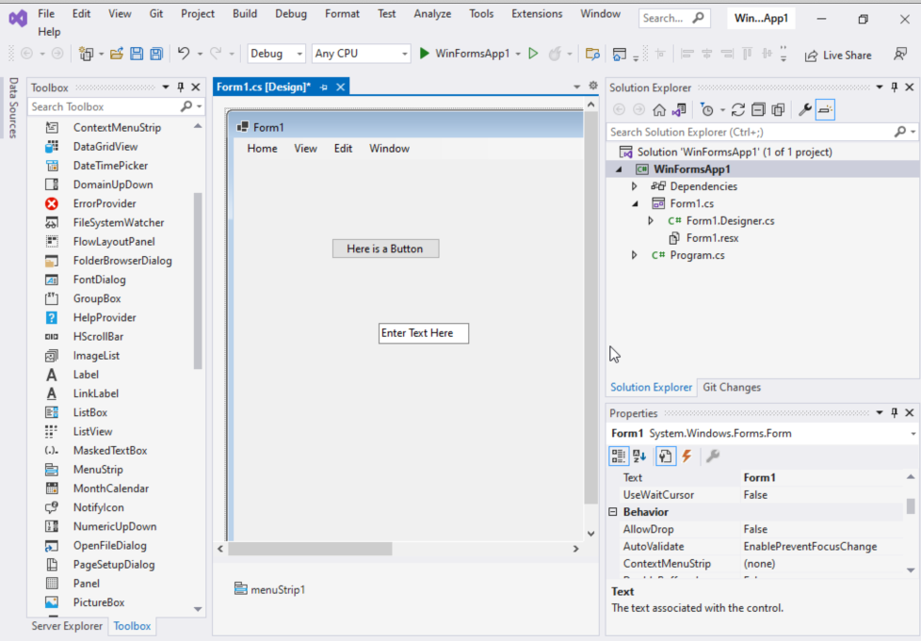
Task: Open Data Sources side tab
Action: (x=13, y=107)
